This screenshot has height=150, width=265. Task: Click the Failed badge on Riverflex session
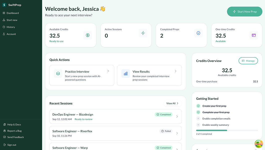pyautogui.click(x=166, y=131)
